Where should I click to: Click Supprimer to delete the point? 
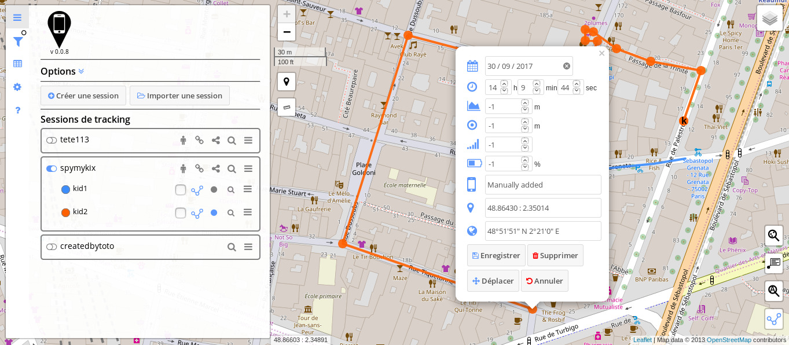pyautogui.click(x=555, y=255)
